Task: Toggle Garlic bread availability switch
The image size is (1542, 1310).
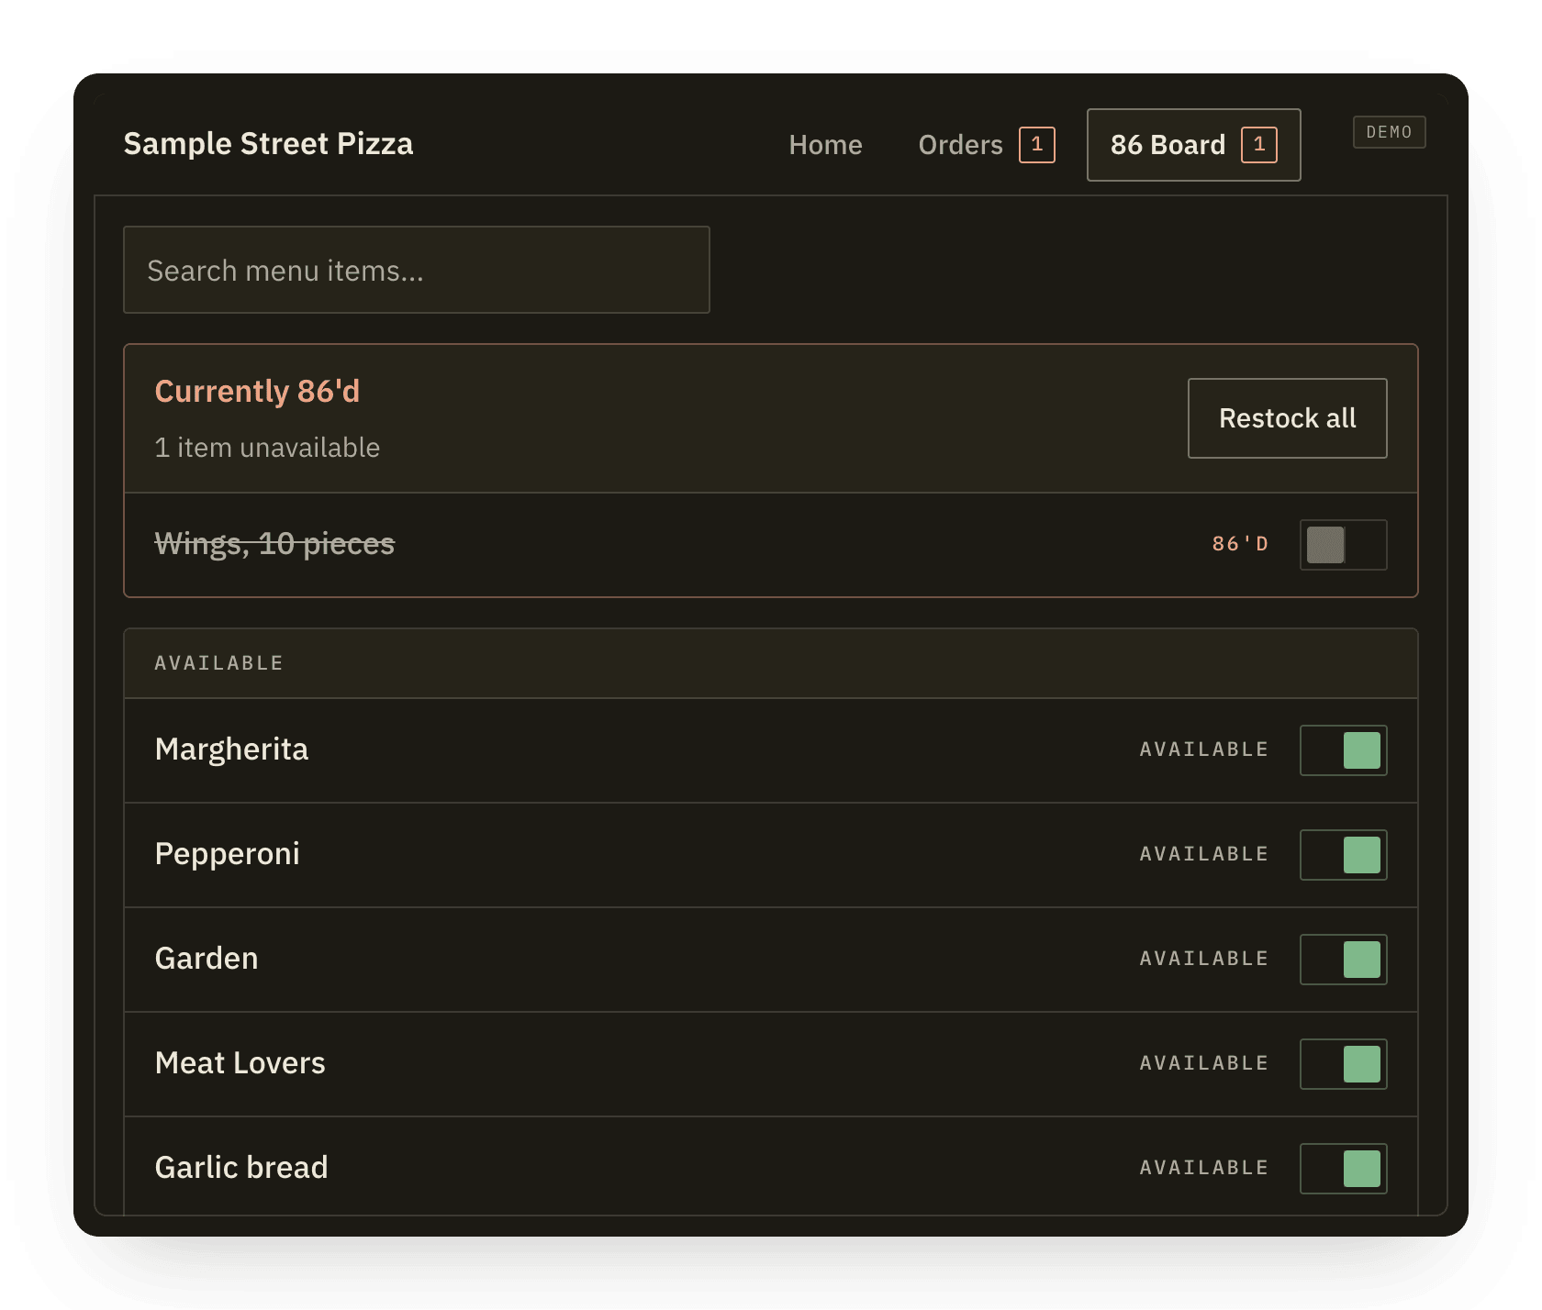Action: click(1343, 1169)
